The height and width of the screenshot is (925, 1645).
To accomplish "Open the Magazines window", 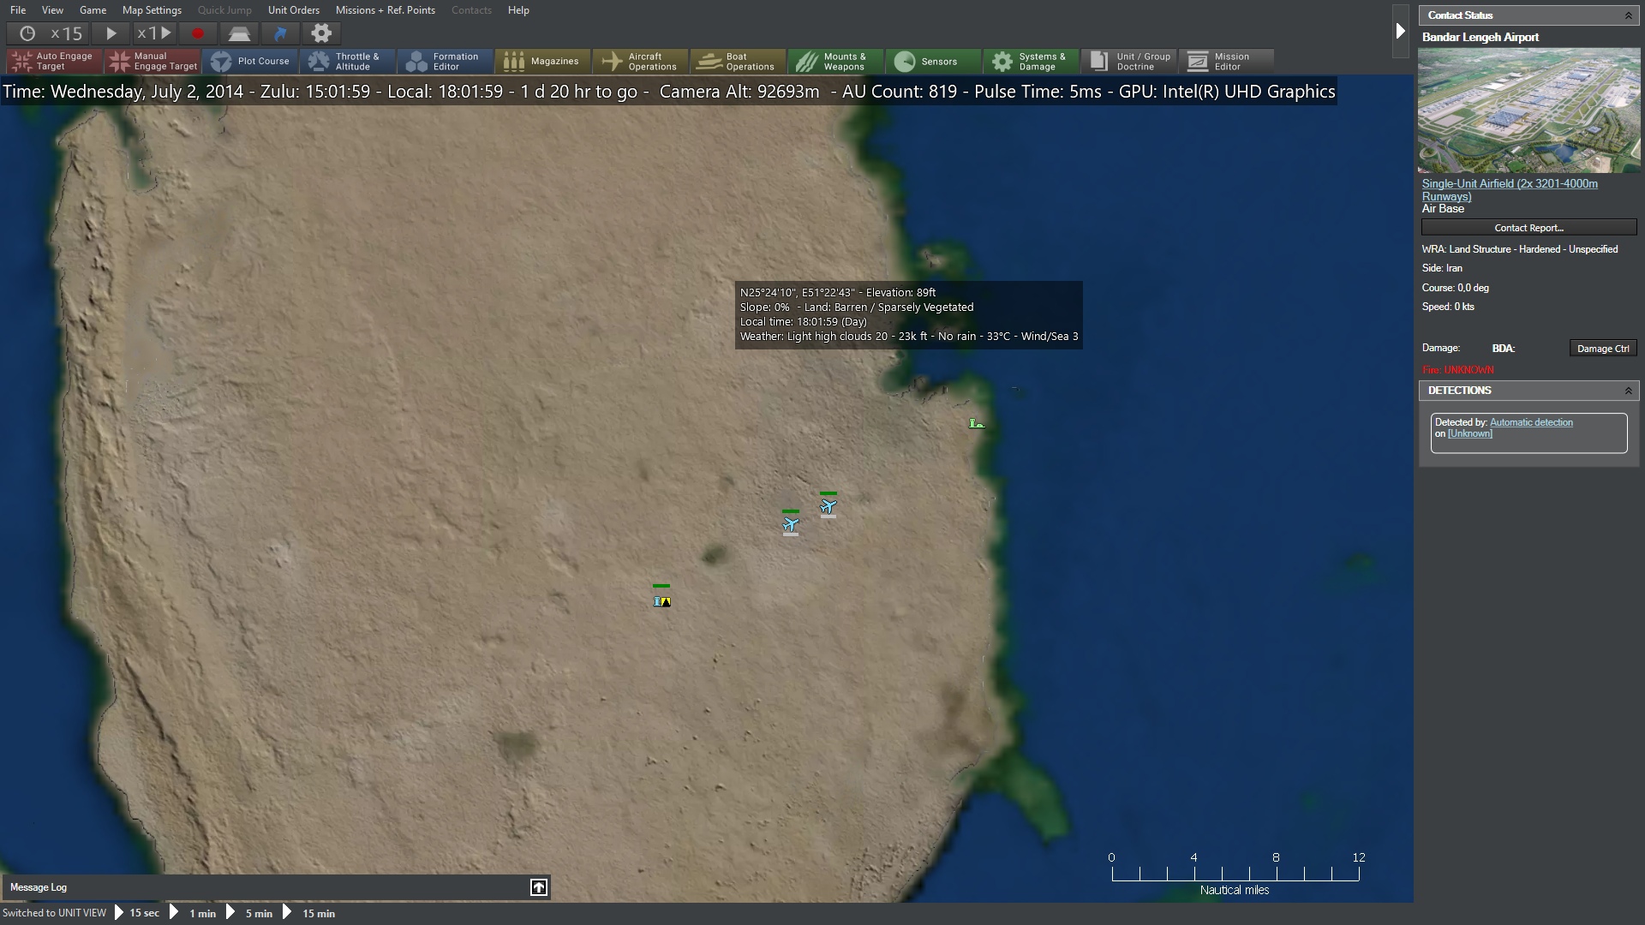I will pos(543,62).
